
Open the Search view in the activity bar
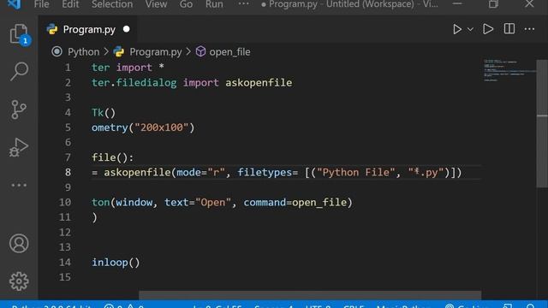click(19, 72)
